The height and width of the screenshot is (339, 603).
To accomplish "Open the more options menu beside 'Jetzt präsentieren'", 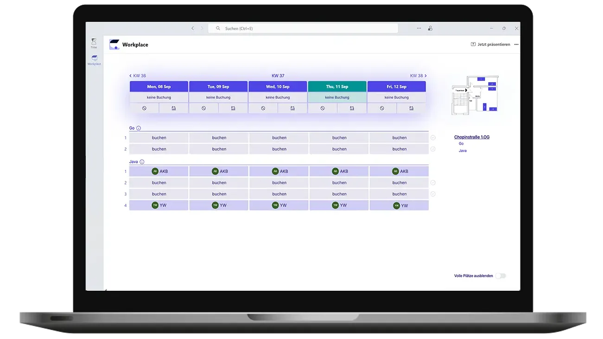I will [516, 45].
